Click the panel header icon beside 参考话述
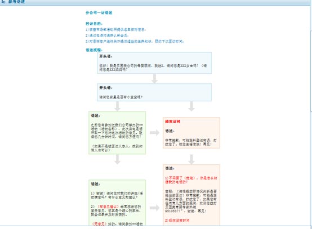This screenshot has height=229, width=312. pyautogui.click(x=3, y=2)
